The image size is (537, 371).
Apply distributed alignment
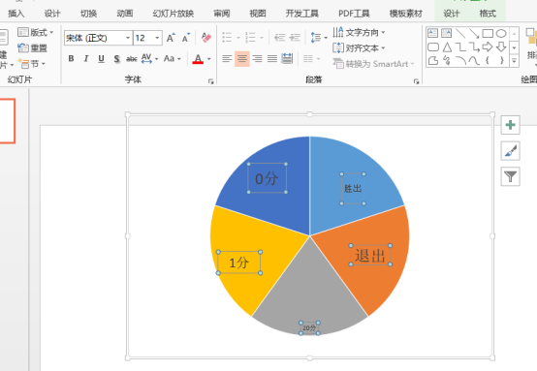287,59
